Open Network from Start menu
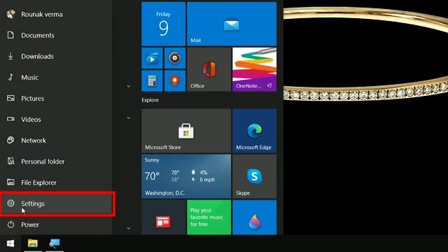448x252 pixels. coord(56,140)
